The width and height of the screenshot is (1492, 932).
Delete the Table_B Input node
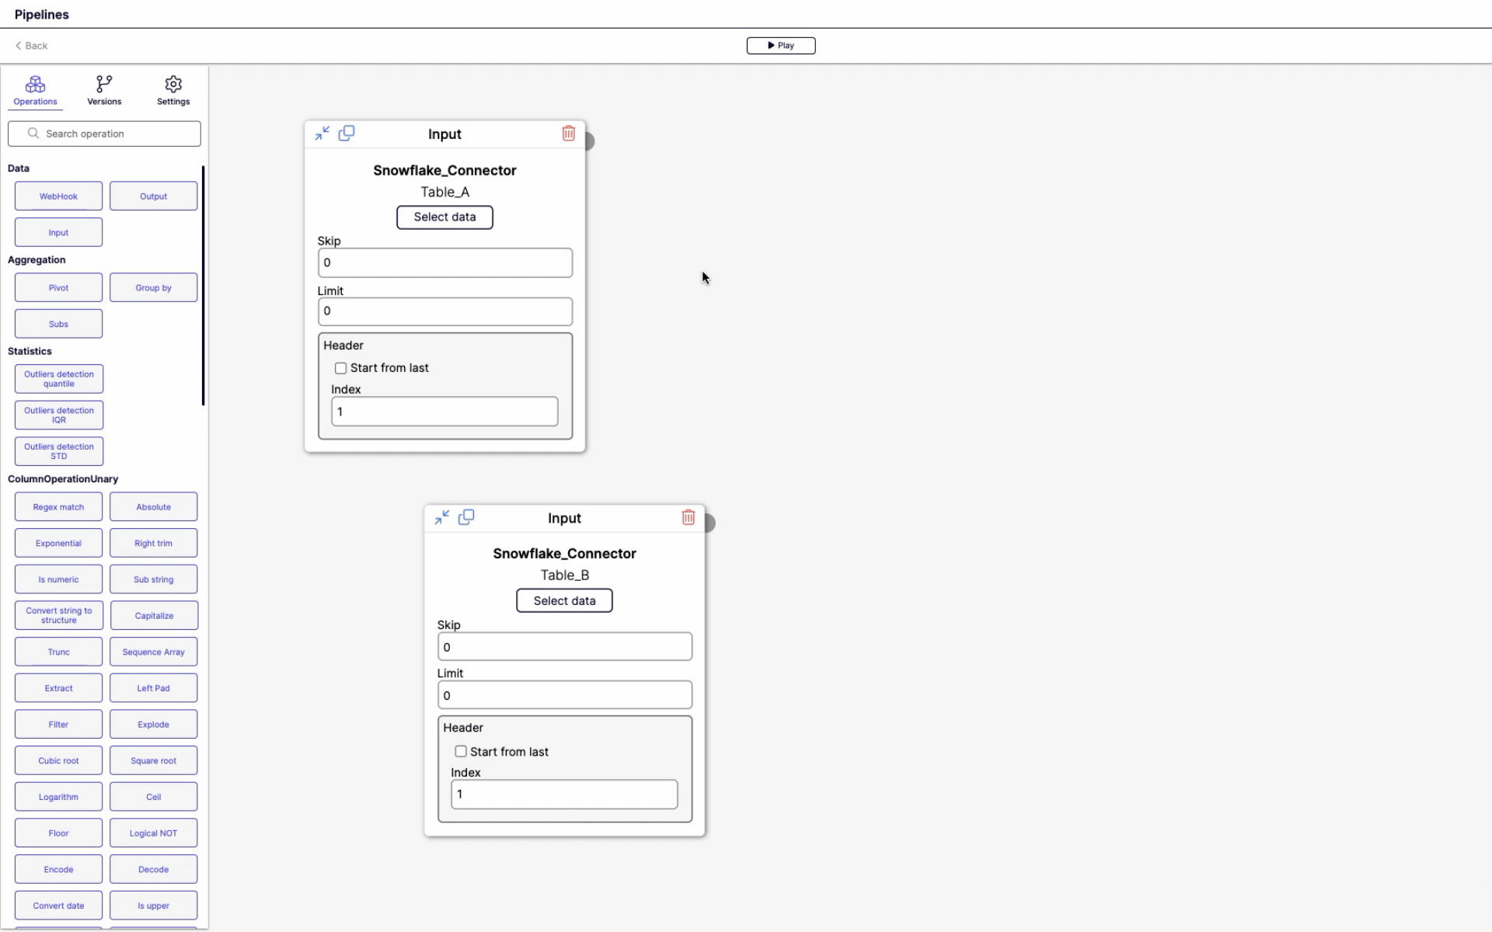point(688,517)
